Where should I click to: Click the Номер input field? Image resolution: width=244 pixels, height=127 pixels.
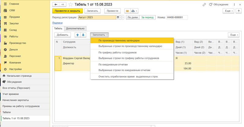pos(177,17)
